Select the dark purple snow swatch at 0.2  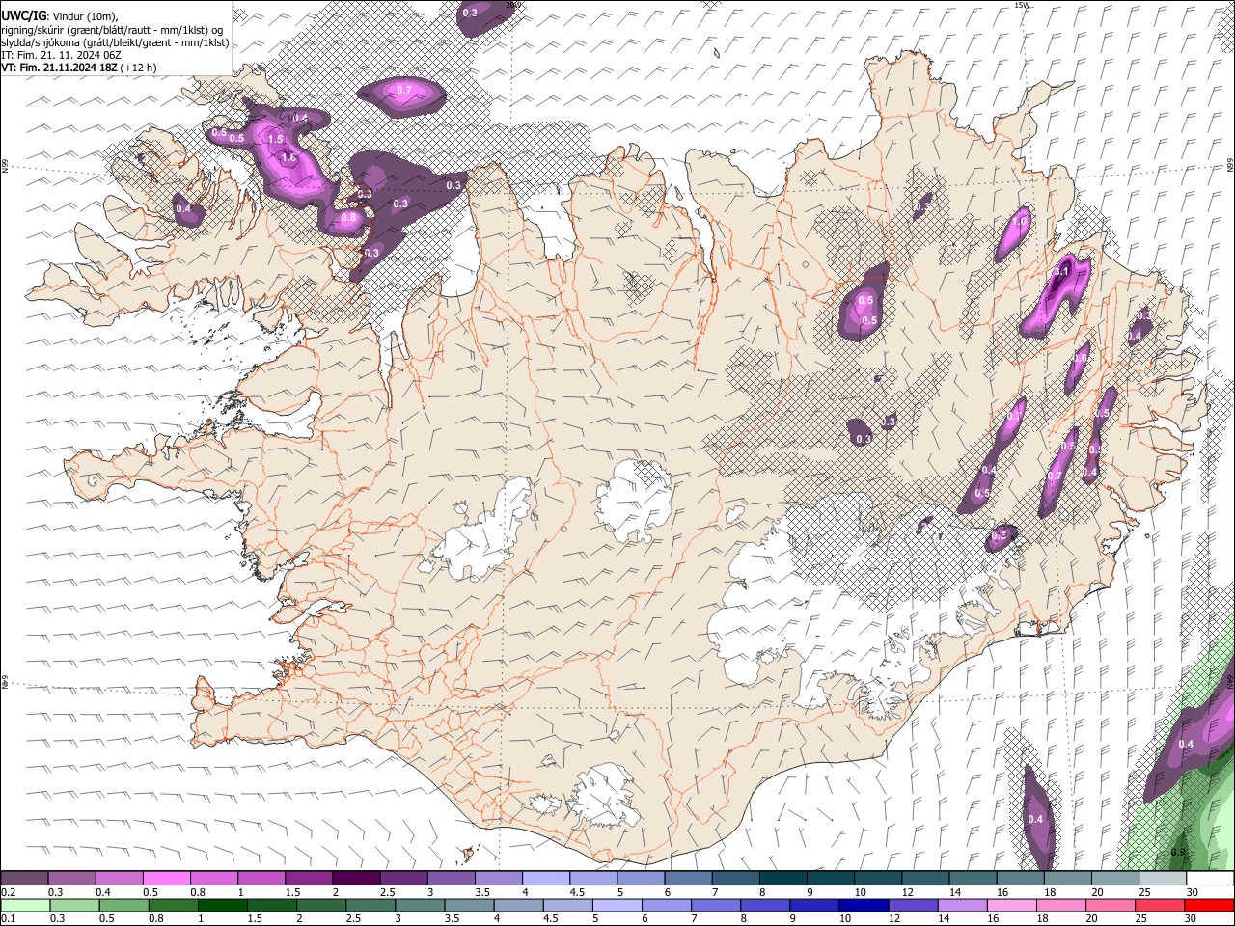coord(24,879)
